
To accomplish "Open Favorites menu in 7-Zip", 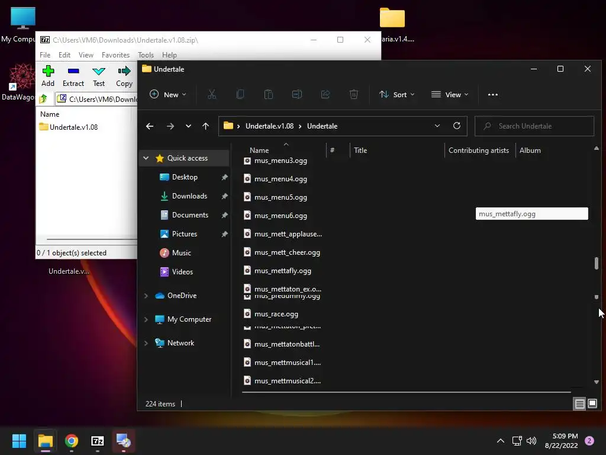I will coord(115,55).
